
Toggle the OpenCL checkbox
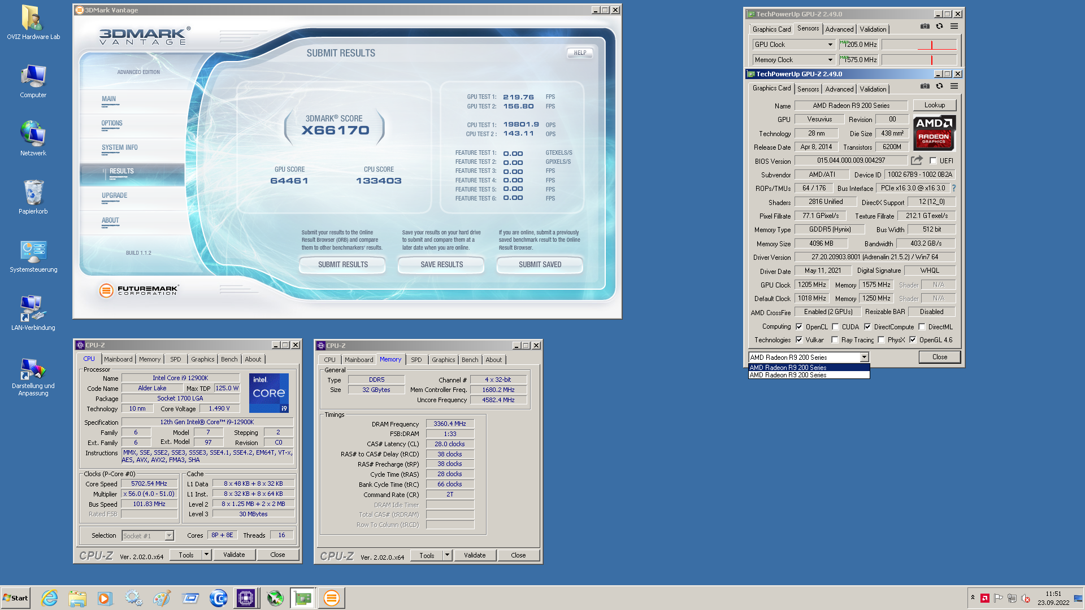[799, 326]
